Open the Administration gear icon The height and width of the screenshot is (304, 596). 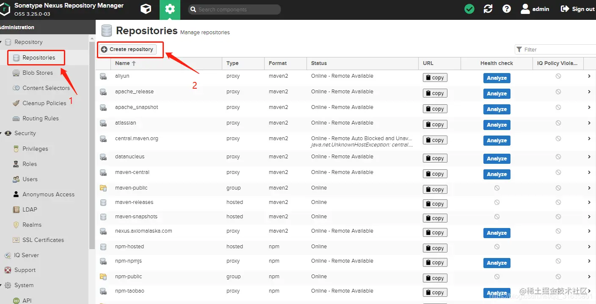[170, 9]
